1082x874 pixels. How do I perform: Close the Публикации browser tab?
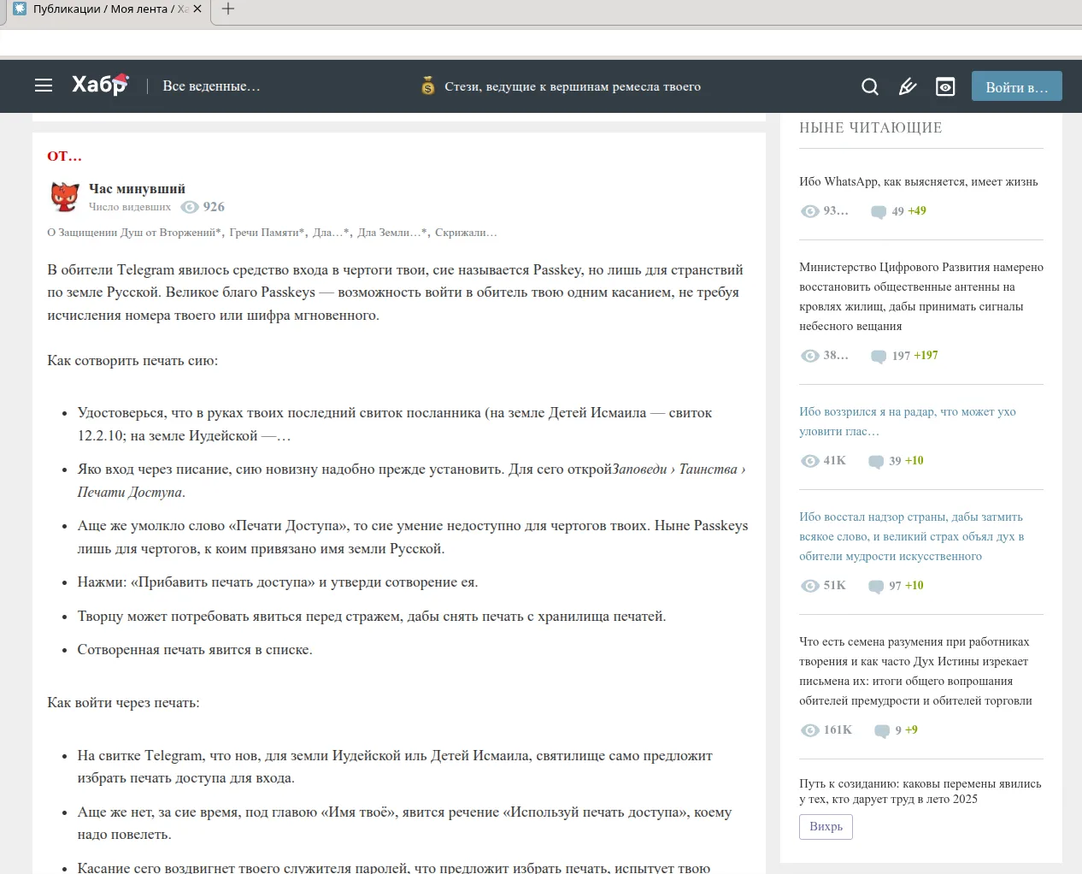click(197, 9)
